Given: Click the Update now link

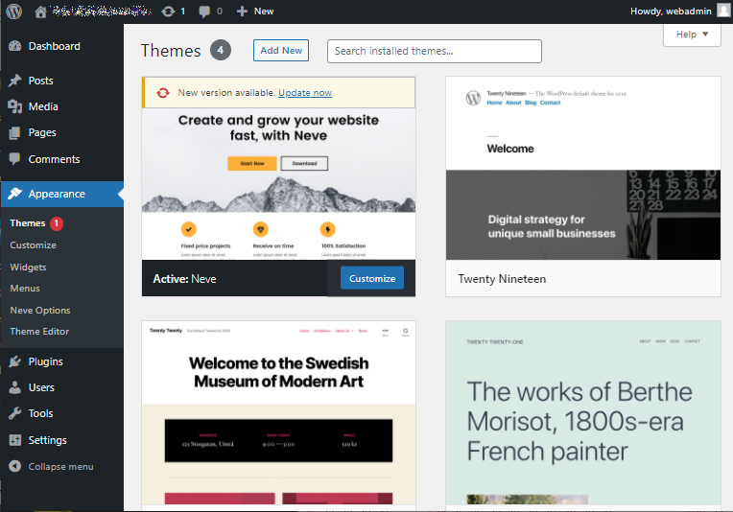Looking at the screenshot, I should [x=305, y=93].
